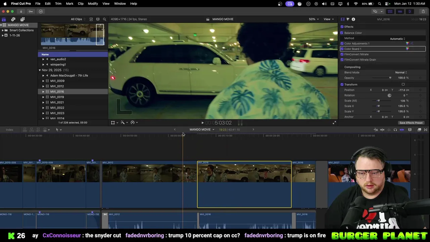This screenshot has height=242, width=430.
Task: Show the Effects browser icon
Action: point(419,130)
